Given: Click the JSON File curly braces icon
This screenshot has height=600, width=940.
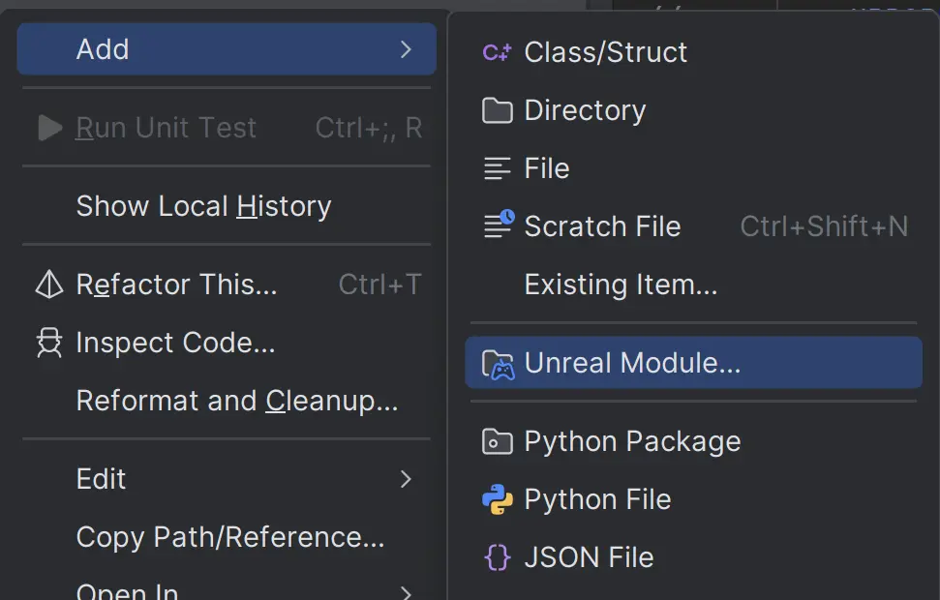Looking at the screenshot, I should click(x=497, y=558).
